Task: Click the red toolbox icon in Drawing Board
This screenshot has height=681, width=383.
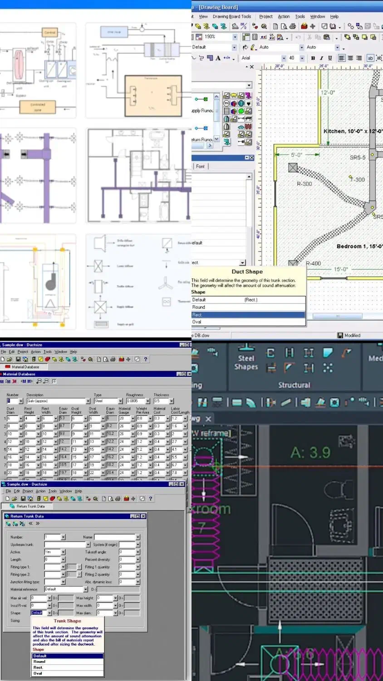Action: pyautogui.click(x=304, y=26)
